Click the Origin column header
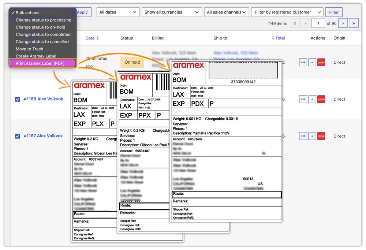Viewport: 366px width, 250px height. click(x=339, y=38)
